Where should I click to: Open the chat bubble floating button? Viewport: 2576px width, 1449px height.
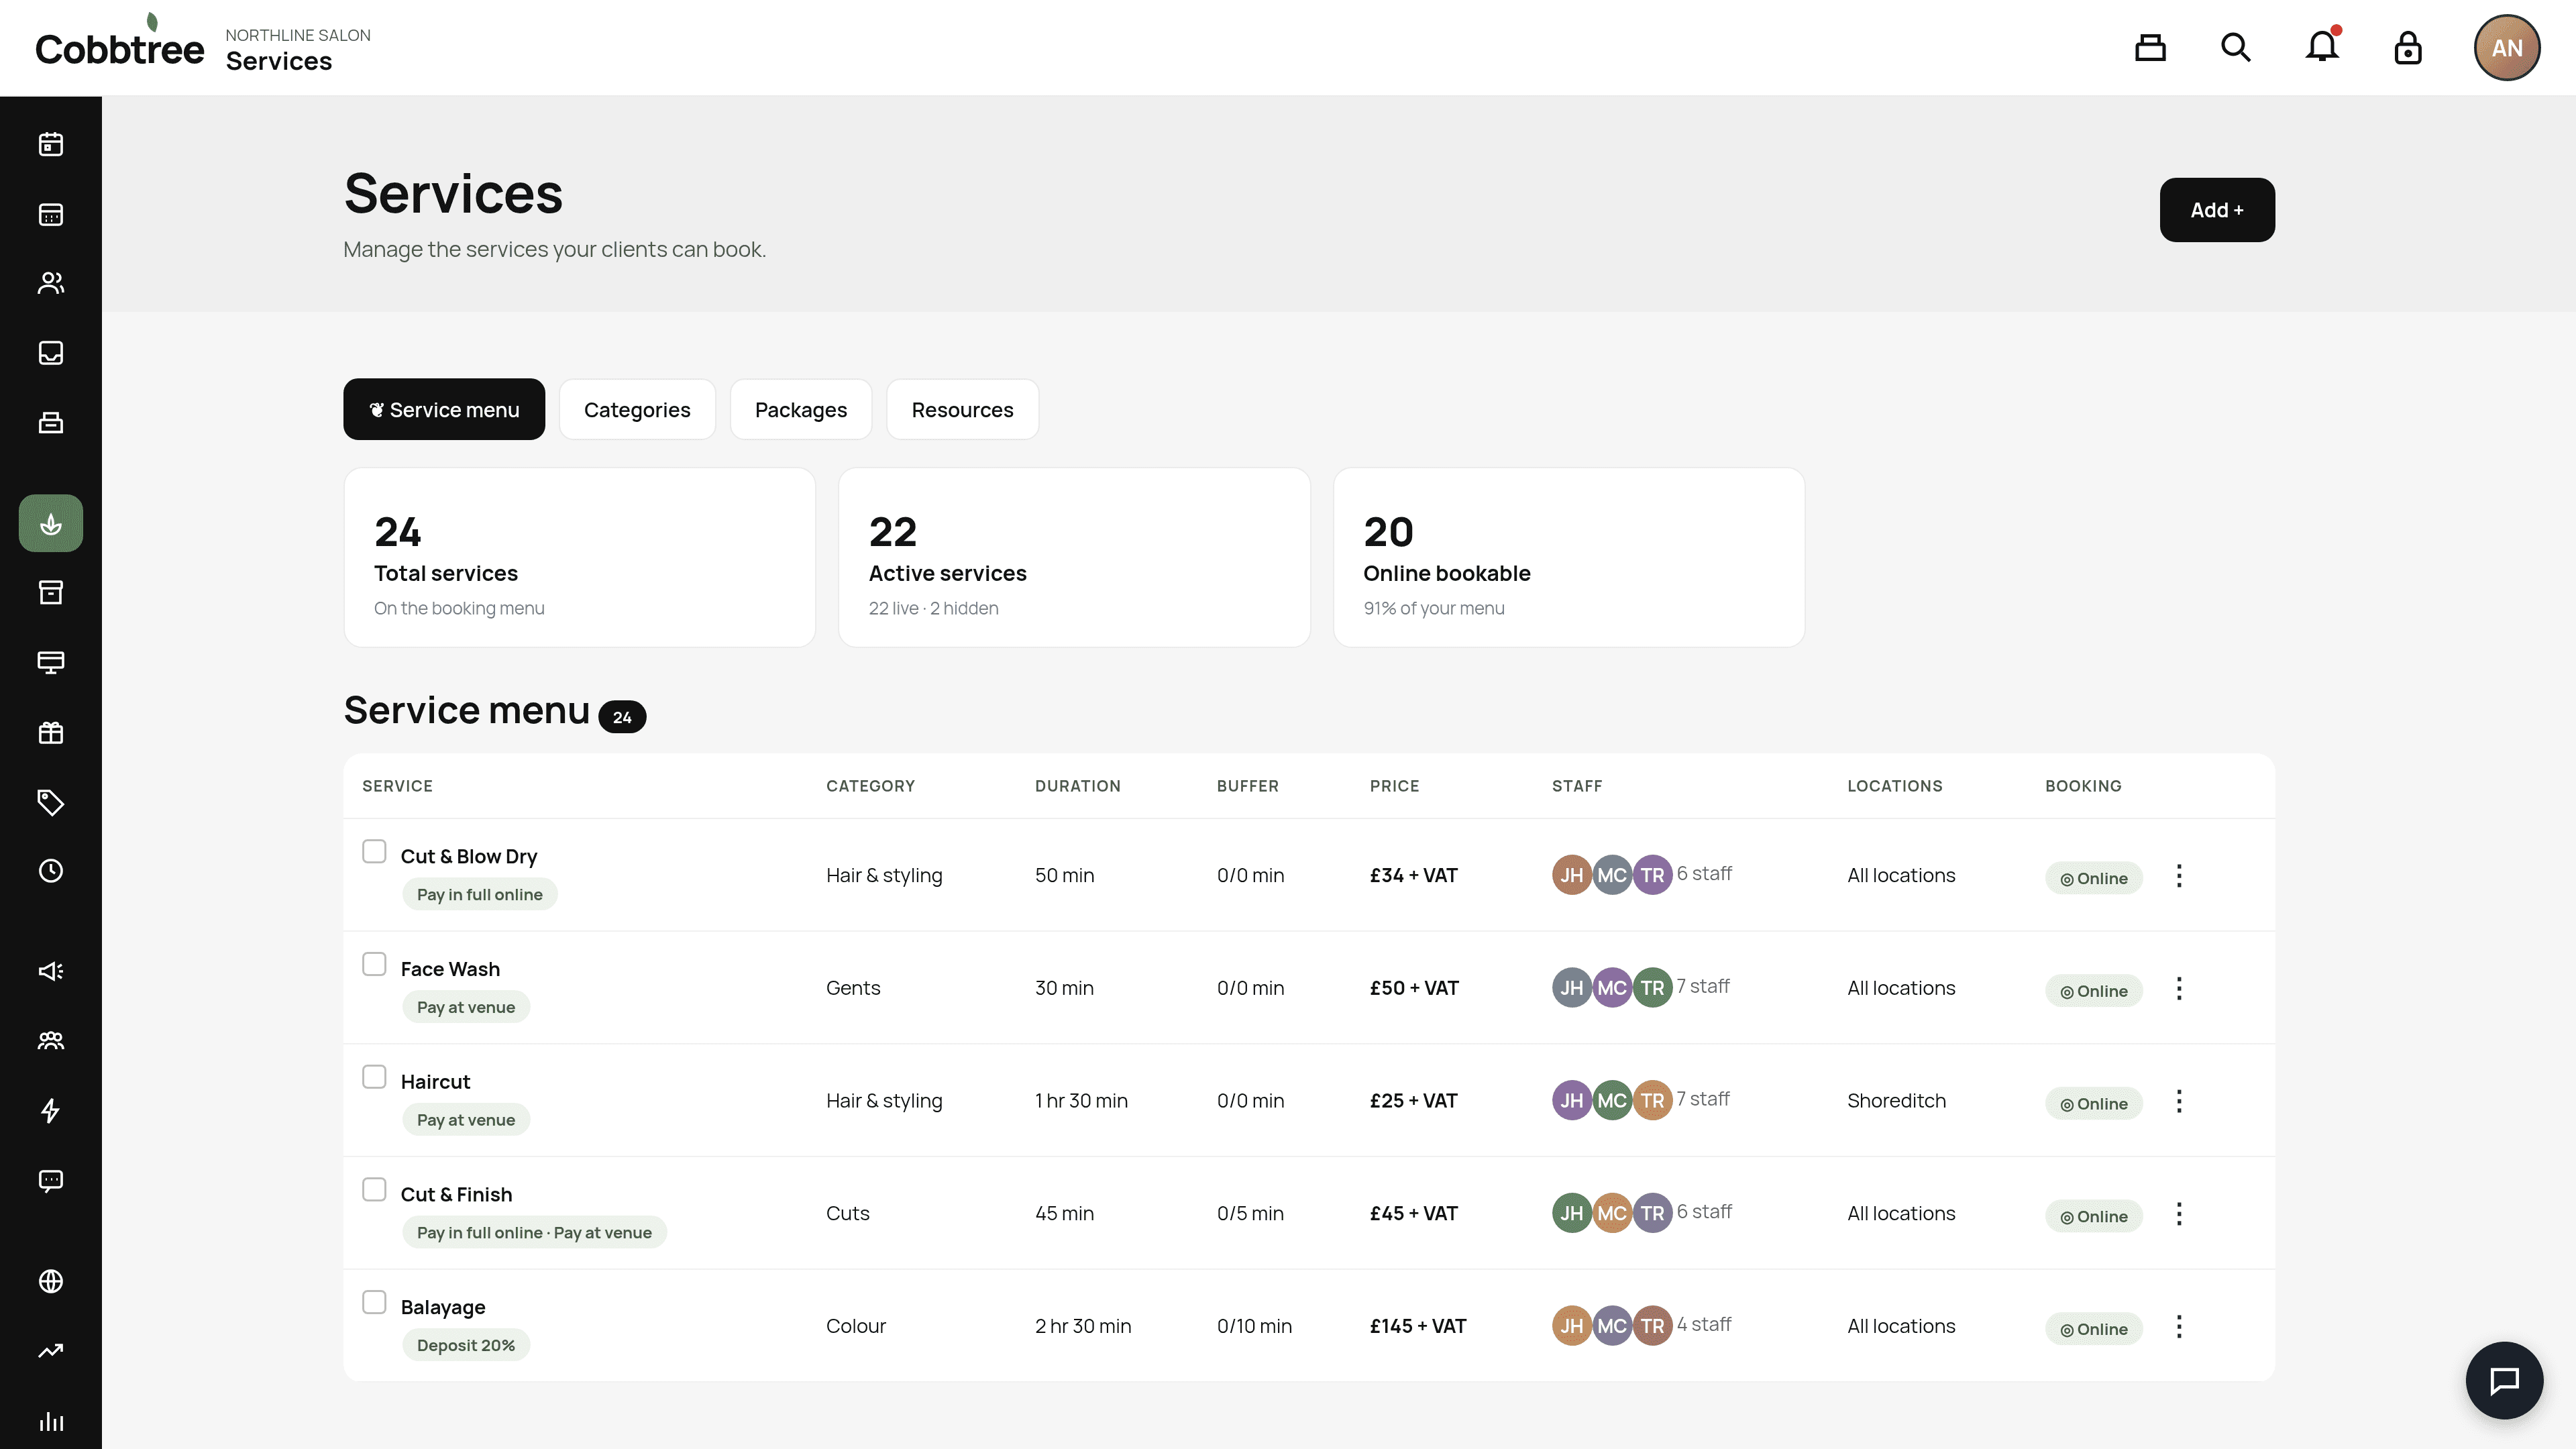click(x=2504, y=1380)
